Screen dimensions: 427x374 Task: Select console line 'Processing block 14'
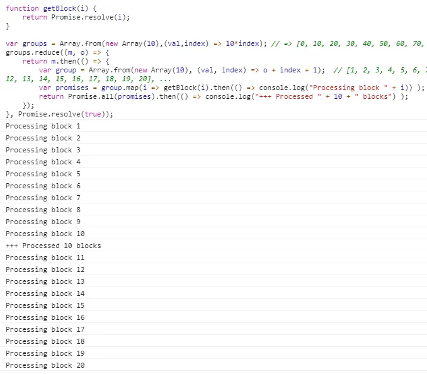pos(214,293)
